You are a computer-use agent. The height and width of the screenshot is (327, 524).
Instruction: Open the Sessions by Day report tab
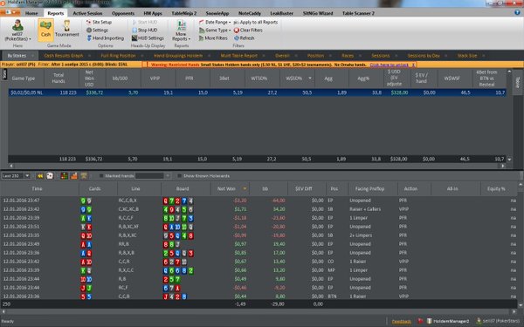pyautogui.click(x=424, y=56)
